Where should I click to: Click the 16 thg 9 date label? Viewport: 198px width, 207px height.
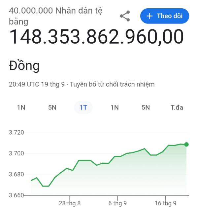click(165, 203)
